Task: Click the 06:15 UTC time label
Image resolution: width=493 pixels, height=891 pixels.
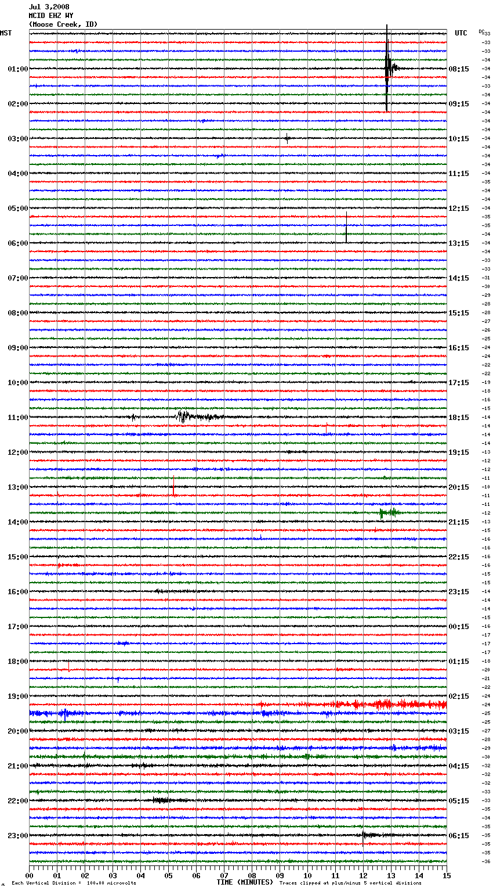Action: [x=459, y=836]
